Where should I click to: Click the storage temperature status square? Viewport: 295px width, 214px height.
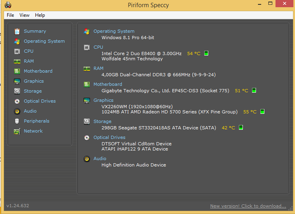click(x=241, y=127)
